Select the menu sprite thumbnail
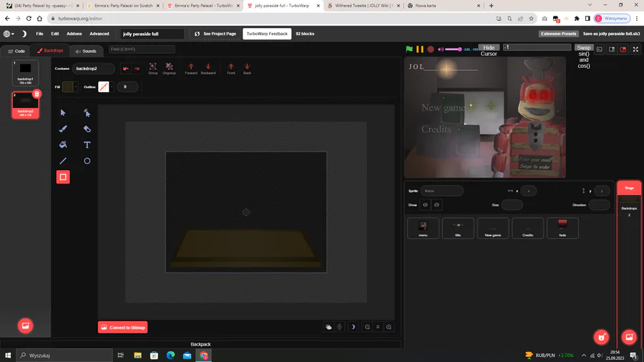Image resolution: width=644 pixels, height=362 pixels. pyautogui.click(x=423, y=228)
